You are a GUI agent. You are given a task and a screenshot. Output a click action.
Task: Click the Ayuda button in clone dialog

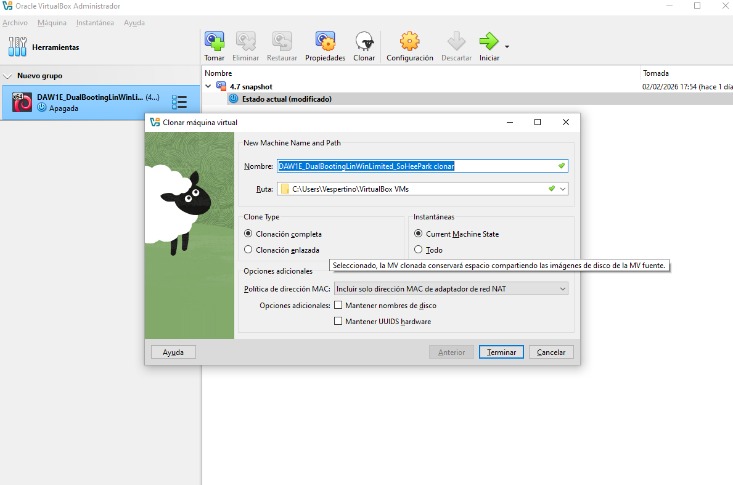click(x=173, y=353)
